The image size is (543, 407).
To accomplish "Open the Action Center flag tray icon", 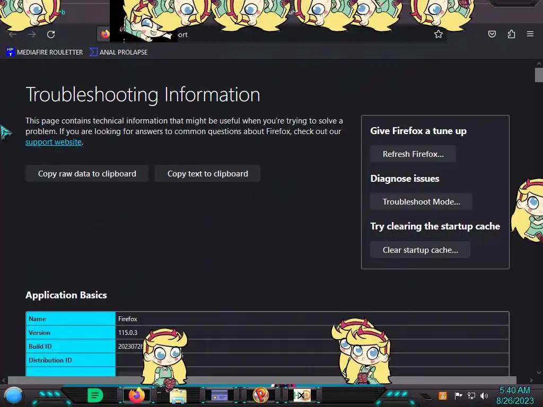I will pyautogui.click(x=458, y=395).
